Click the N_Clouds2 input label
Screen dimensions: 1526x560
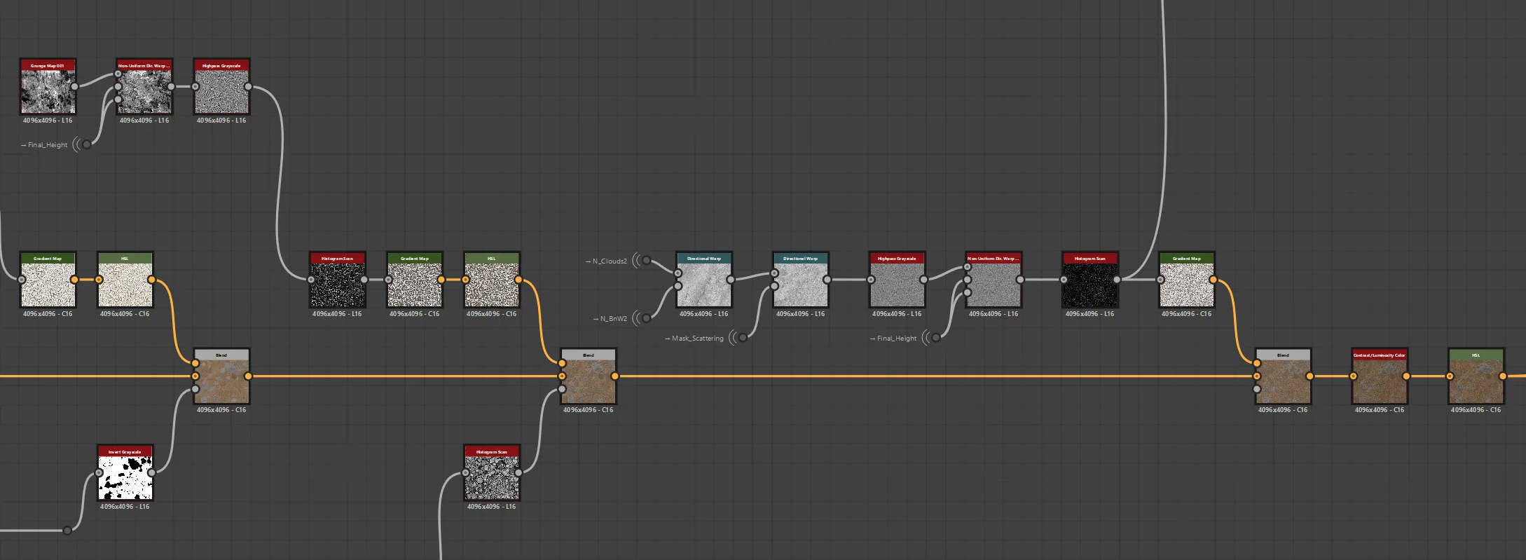coord(610,261)
